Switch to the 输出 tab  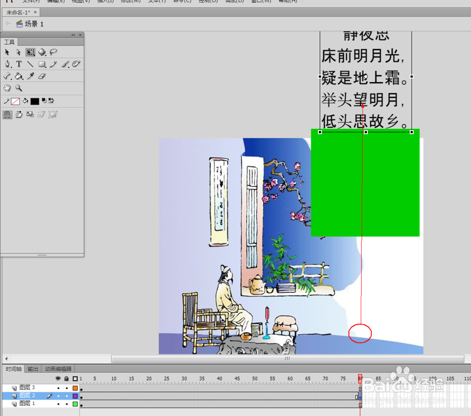33,369
